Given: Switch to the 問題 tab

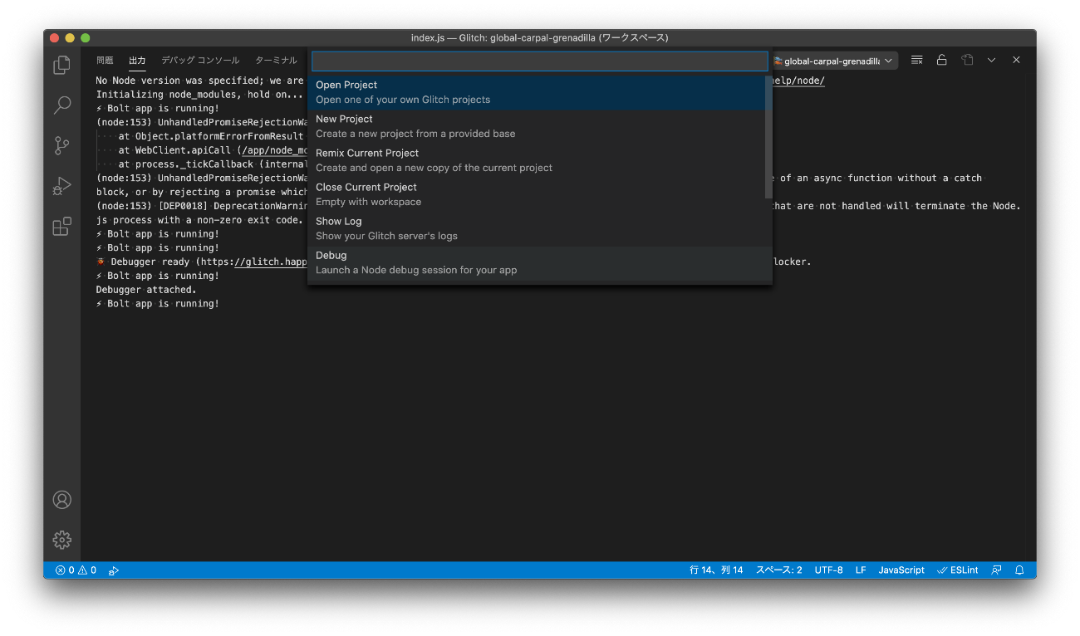Looking at the screenshot, I should tap(105, 61).
